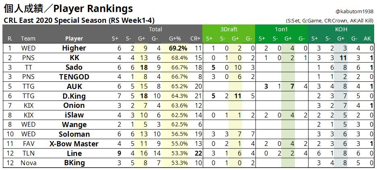Select the TENGOD player cell
Viewport: 377px width, 170px height.
click(74, 77)
